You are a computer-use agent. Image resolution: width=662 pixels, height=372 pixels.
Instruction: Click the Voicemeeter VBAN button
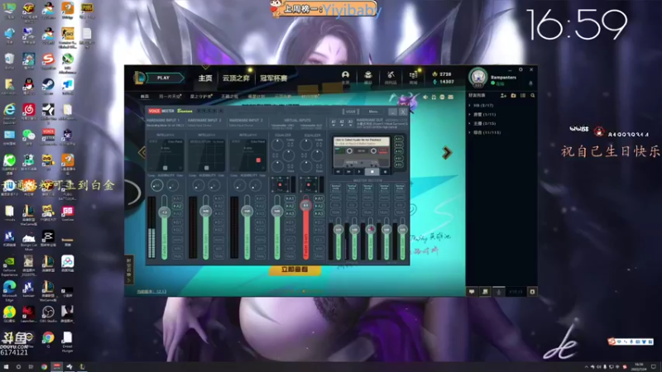coord(350,112)
